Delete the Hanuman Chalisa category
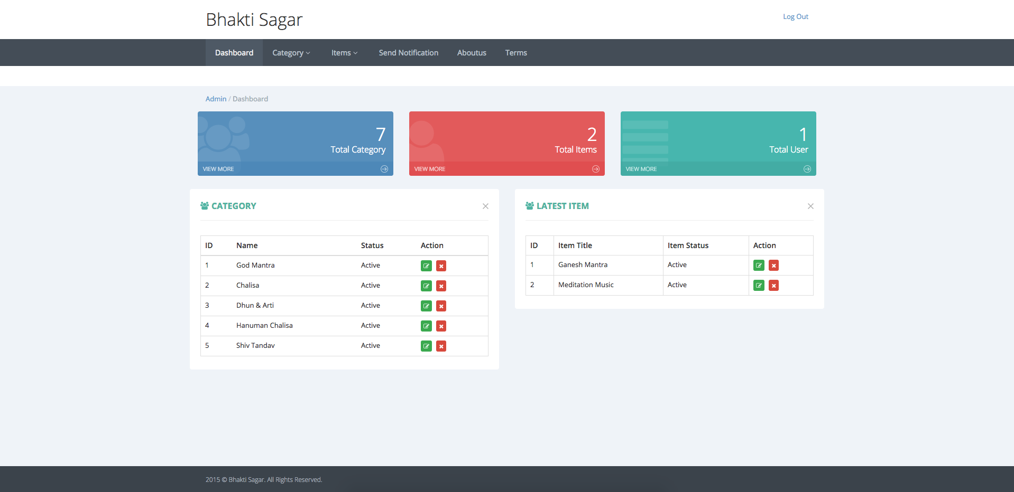This screenshot has height=492, width=1014. (441, 326)
